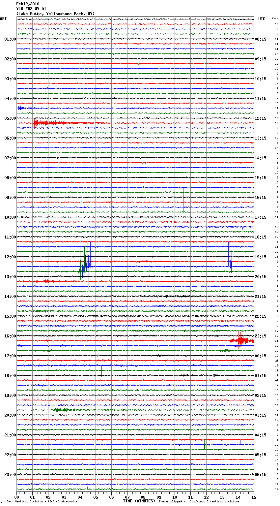Select the 14:00 MST row label
The width and height of the screenshot is (280, 506).
click(x=10, y=297)
